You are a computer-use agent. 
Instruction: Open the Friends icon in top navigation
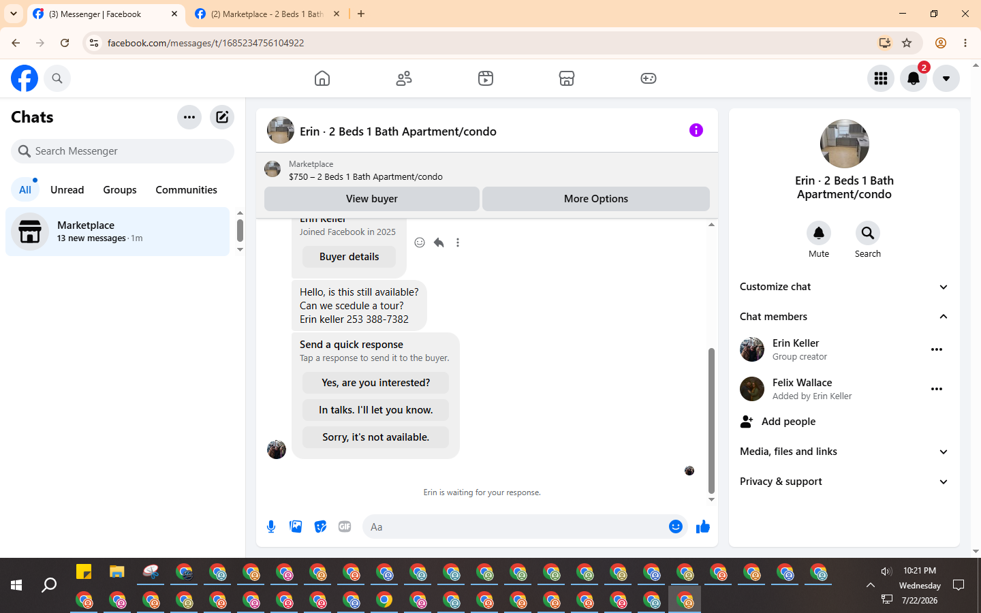click(404, 78)
